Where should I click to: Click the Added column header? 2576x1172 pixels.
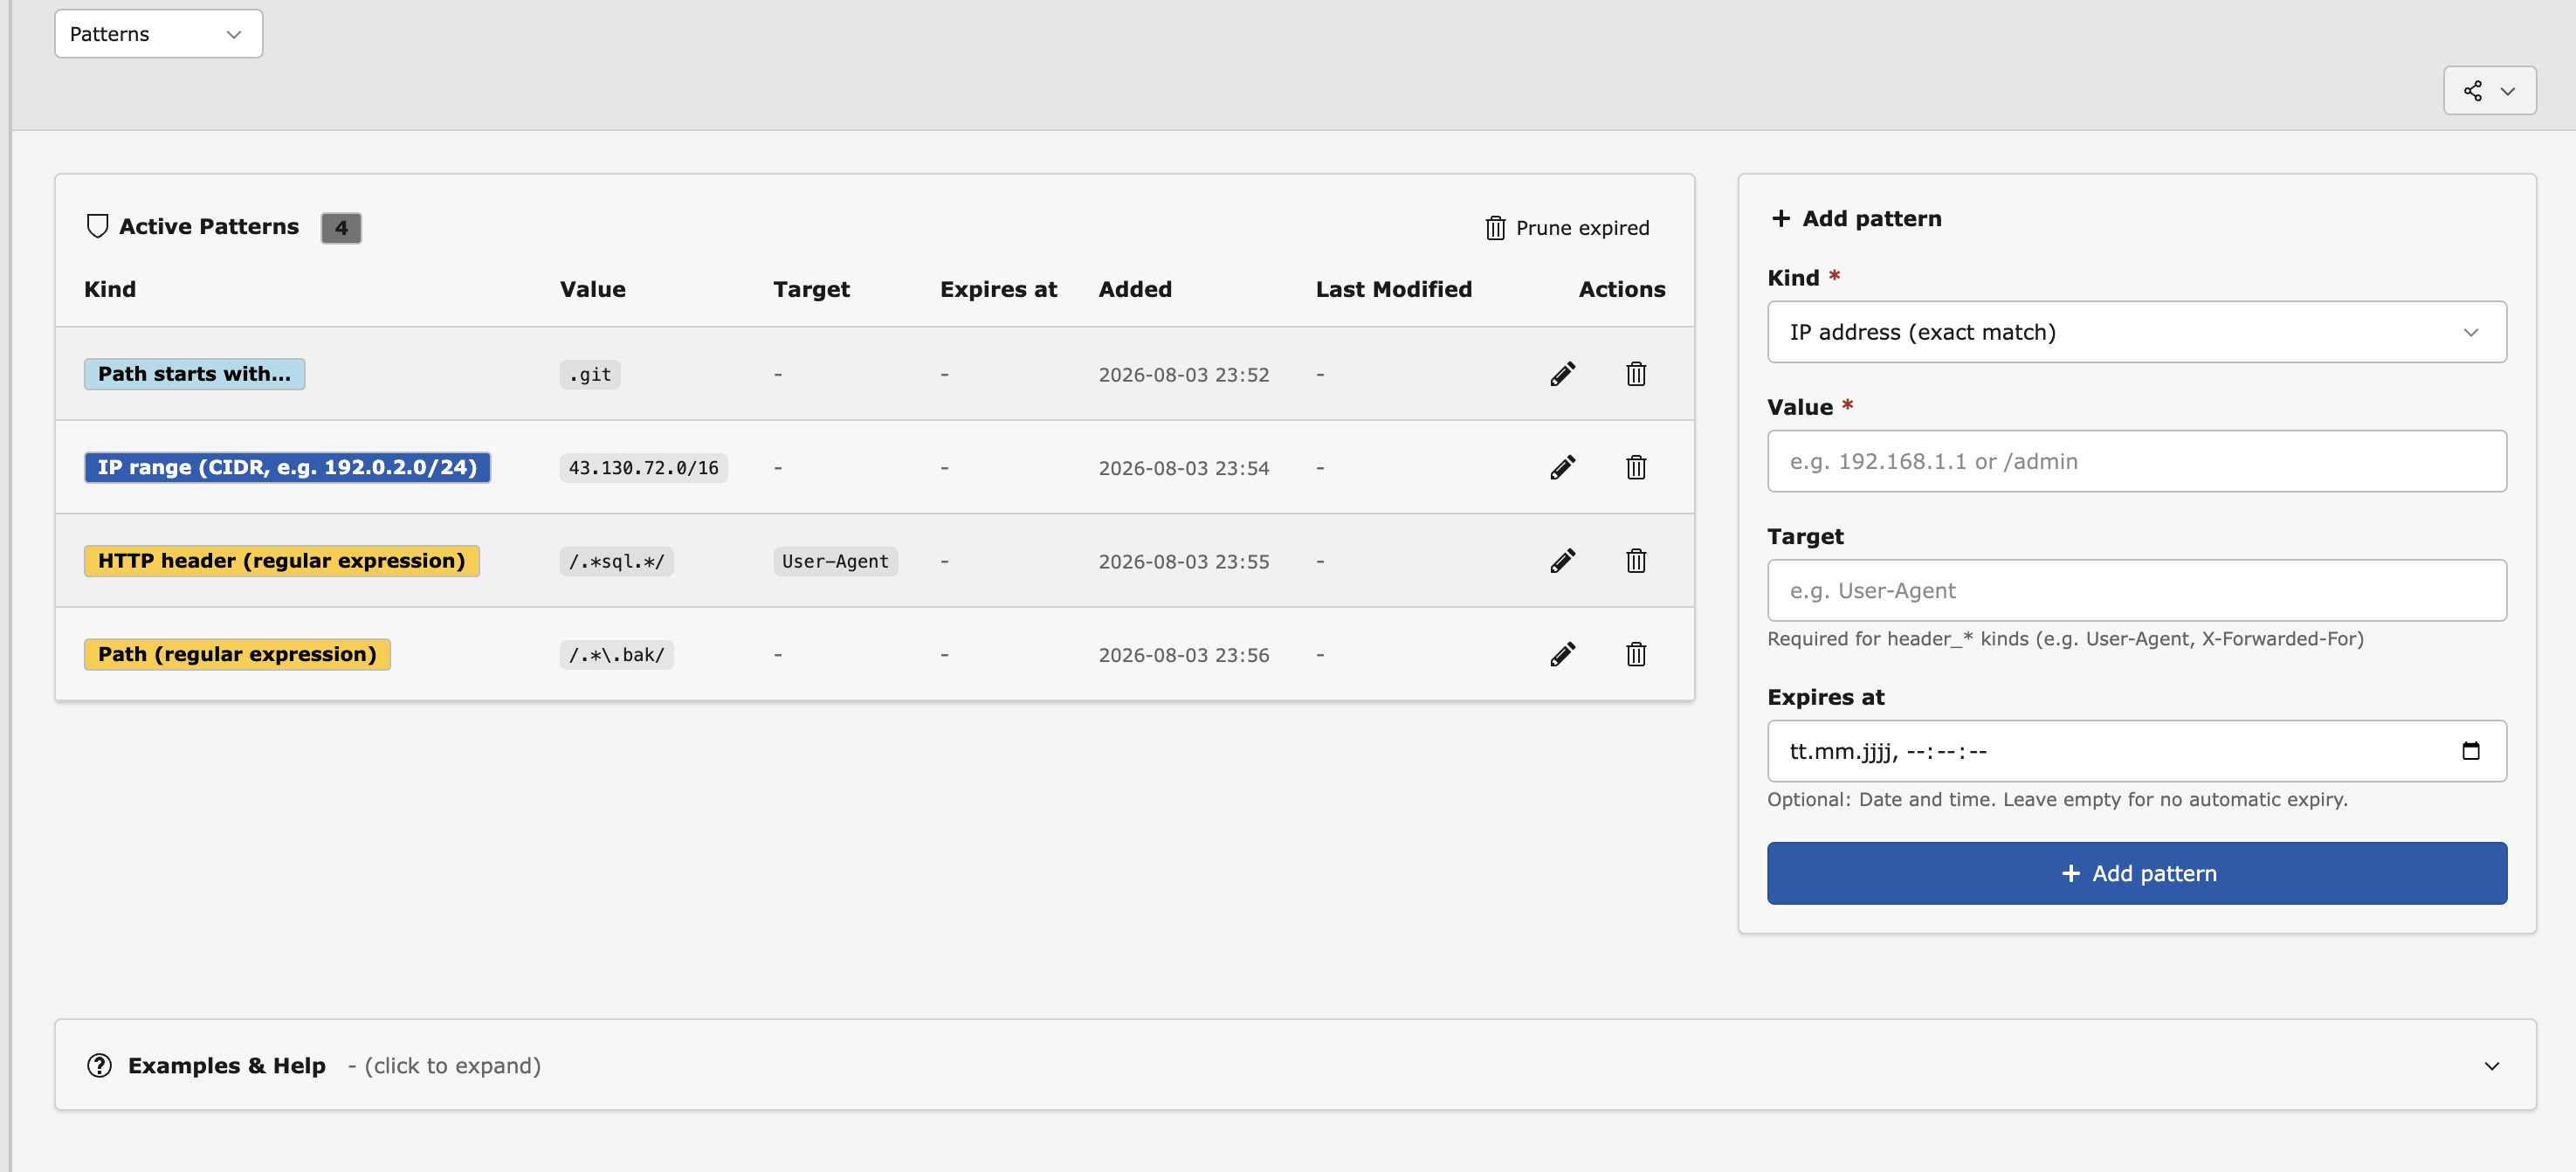pos(1135,289)
